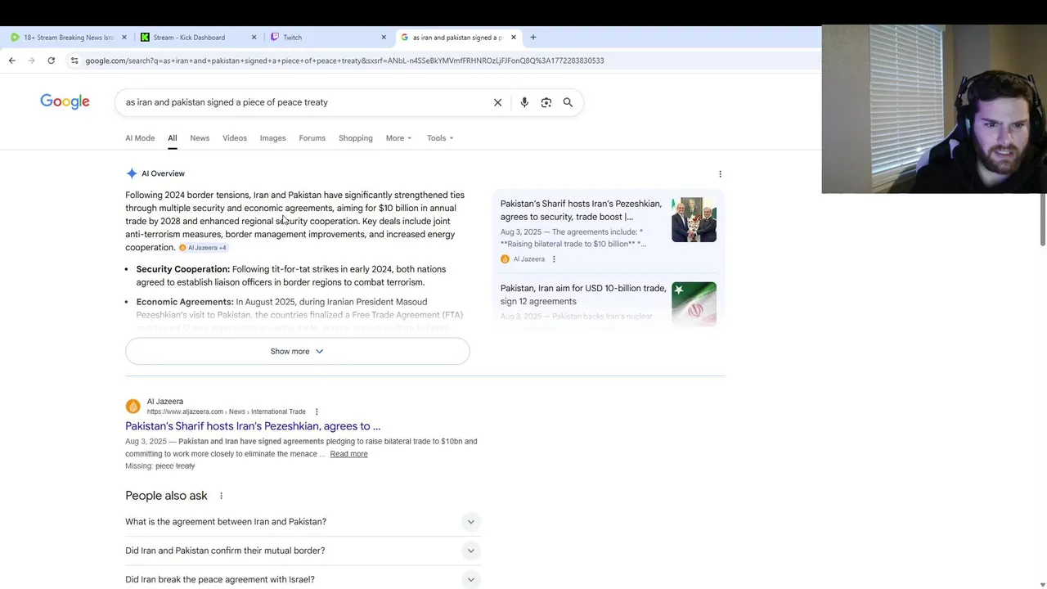
Task: Switch to the Stream - Kick Dashboard tab
Action: coord(199,37)
